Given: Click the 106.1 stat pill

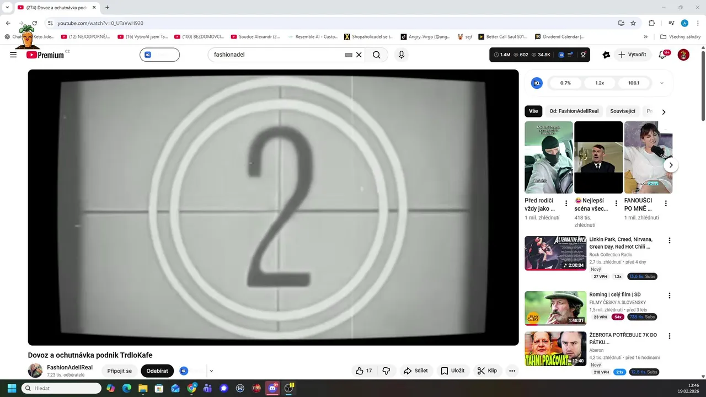Looking at the screenshot, I should pos(634,83).
